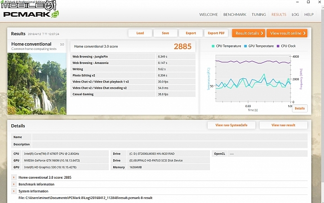Viewport: 324px width, 203px height.
Task: Click the temperature and clock chart
Action: tap(253, 79)
